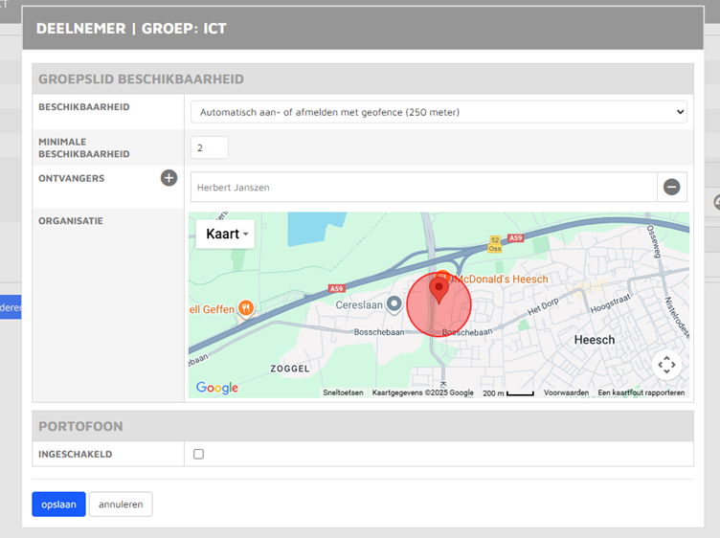Click the annuleren button
Viewport: 720px width, 538px height.
click(121, 504)
